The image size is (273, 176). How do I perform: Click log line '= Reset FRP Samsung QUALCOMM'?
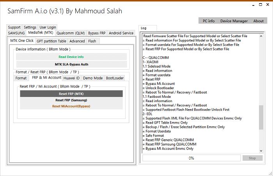click(169, 144)
